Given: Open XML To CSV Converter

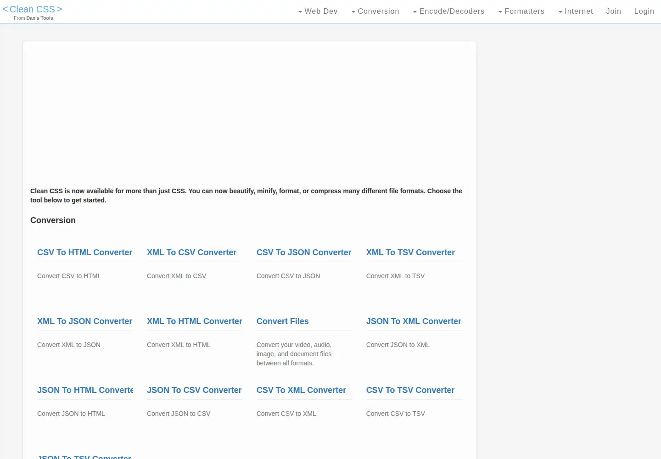Looking at the screenshot, I should [x=191, y=252].
